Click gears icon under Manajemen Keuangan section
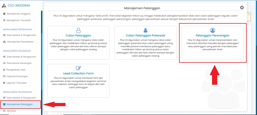 (5, 57)
